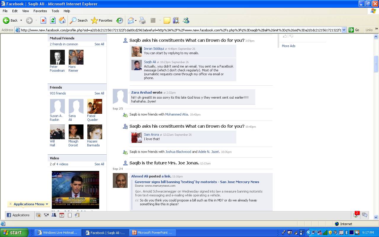Screen dimensions: 379x237
Task: Open the Joshua Blackwood profile link
Action: (x=178, y=152)
